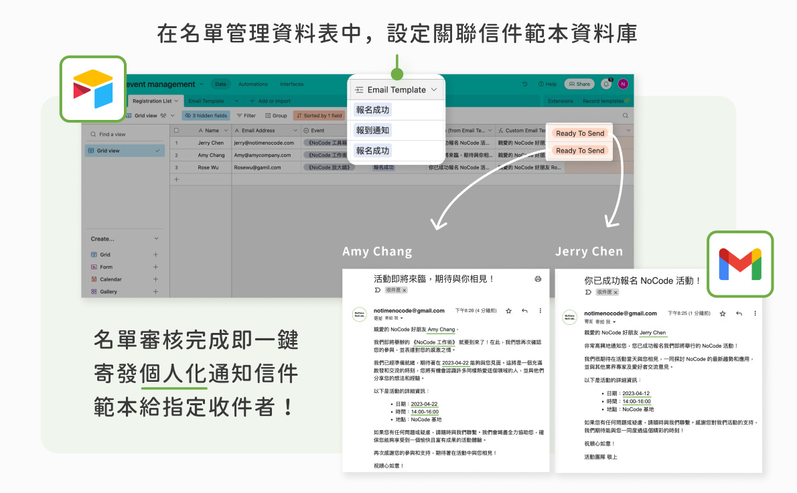Open the Filter options in the toolbar

tap(246, 116)
